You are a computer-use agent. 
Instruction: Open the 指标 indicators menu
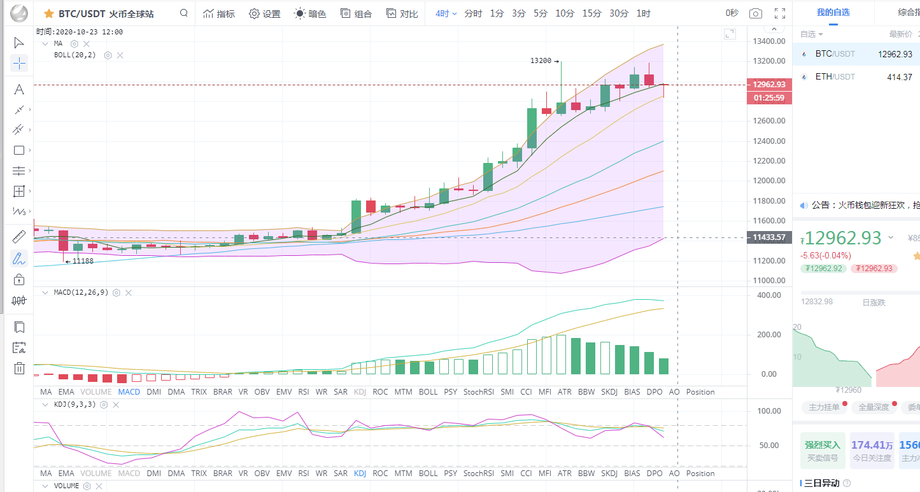point(218,13)
